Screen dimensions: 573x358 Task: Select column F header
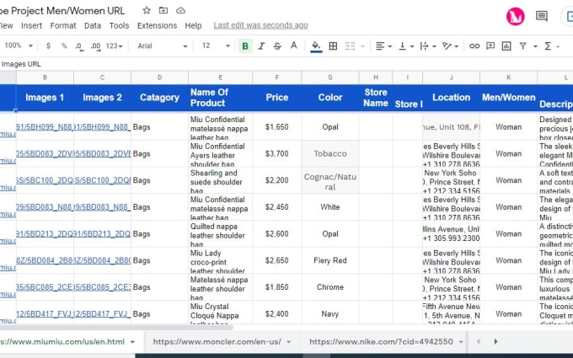[277, 77]
